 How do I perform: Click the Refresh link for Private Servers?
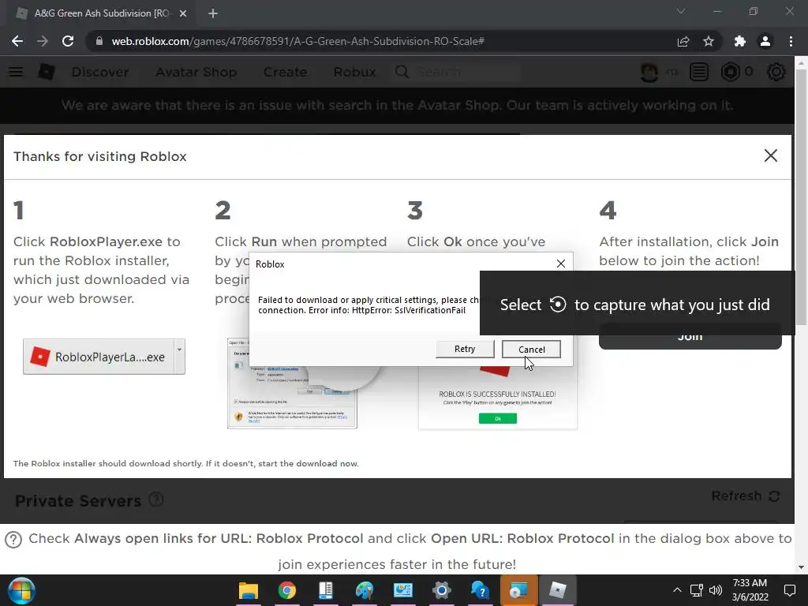[x=745, y=496]
